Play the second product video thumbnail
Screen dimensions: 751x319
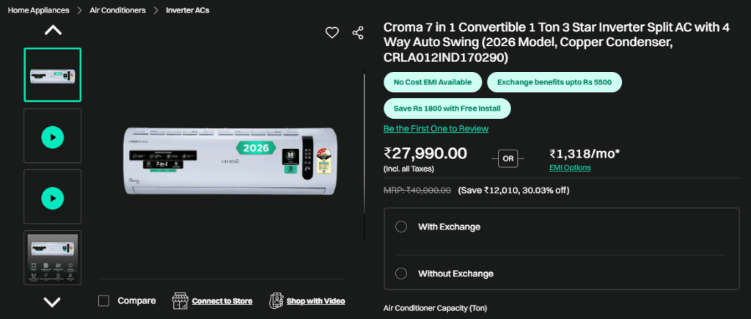(53, 197)
